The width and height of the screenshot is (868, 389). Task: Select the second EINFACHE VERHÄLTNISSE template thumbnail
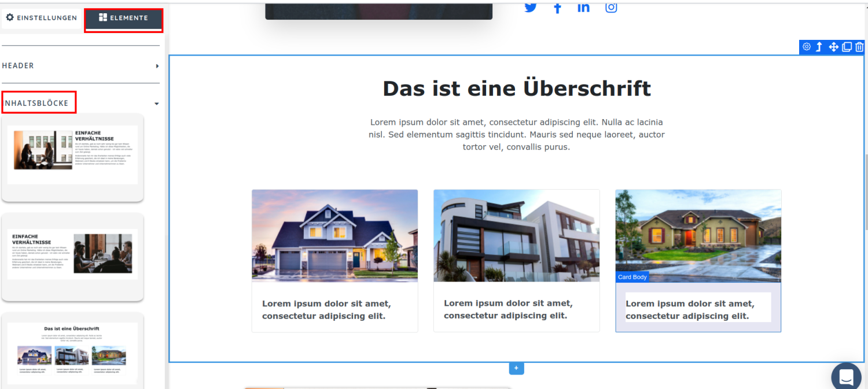tap(72, 256)
